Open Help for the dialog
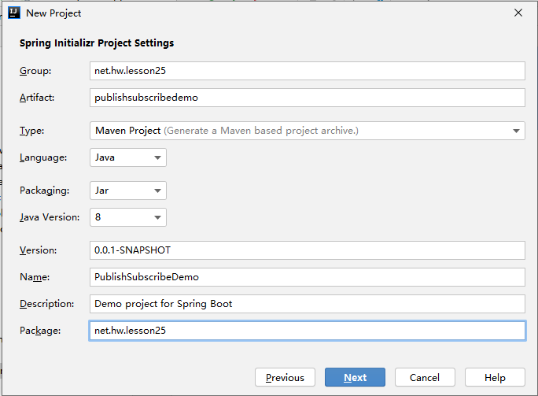 pyautogui.click(x=495, y=377)
